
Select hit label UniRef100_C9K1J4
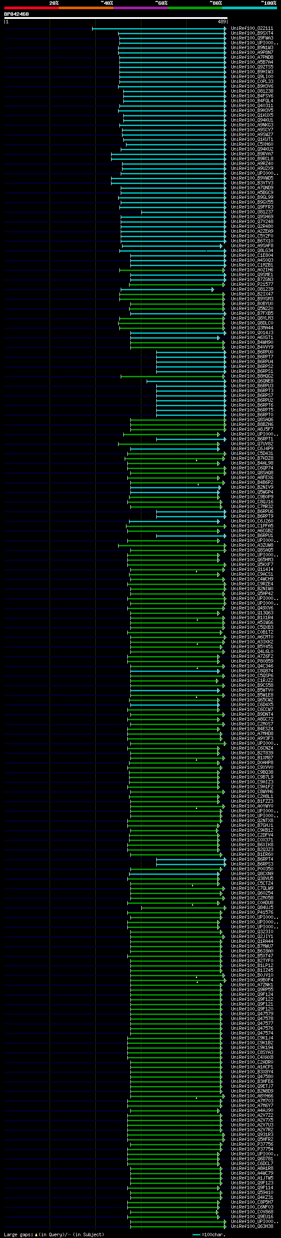tap(252, 1038)
